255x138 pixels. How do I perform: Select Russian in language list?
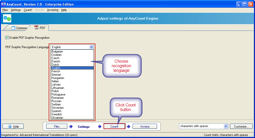click(72, 101)
